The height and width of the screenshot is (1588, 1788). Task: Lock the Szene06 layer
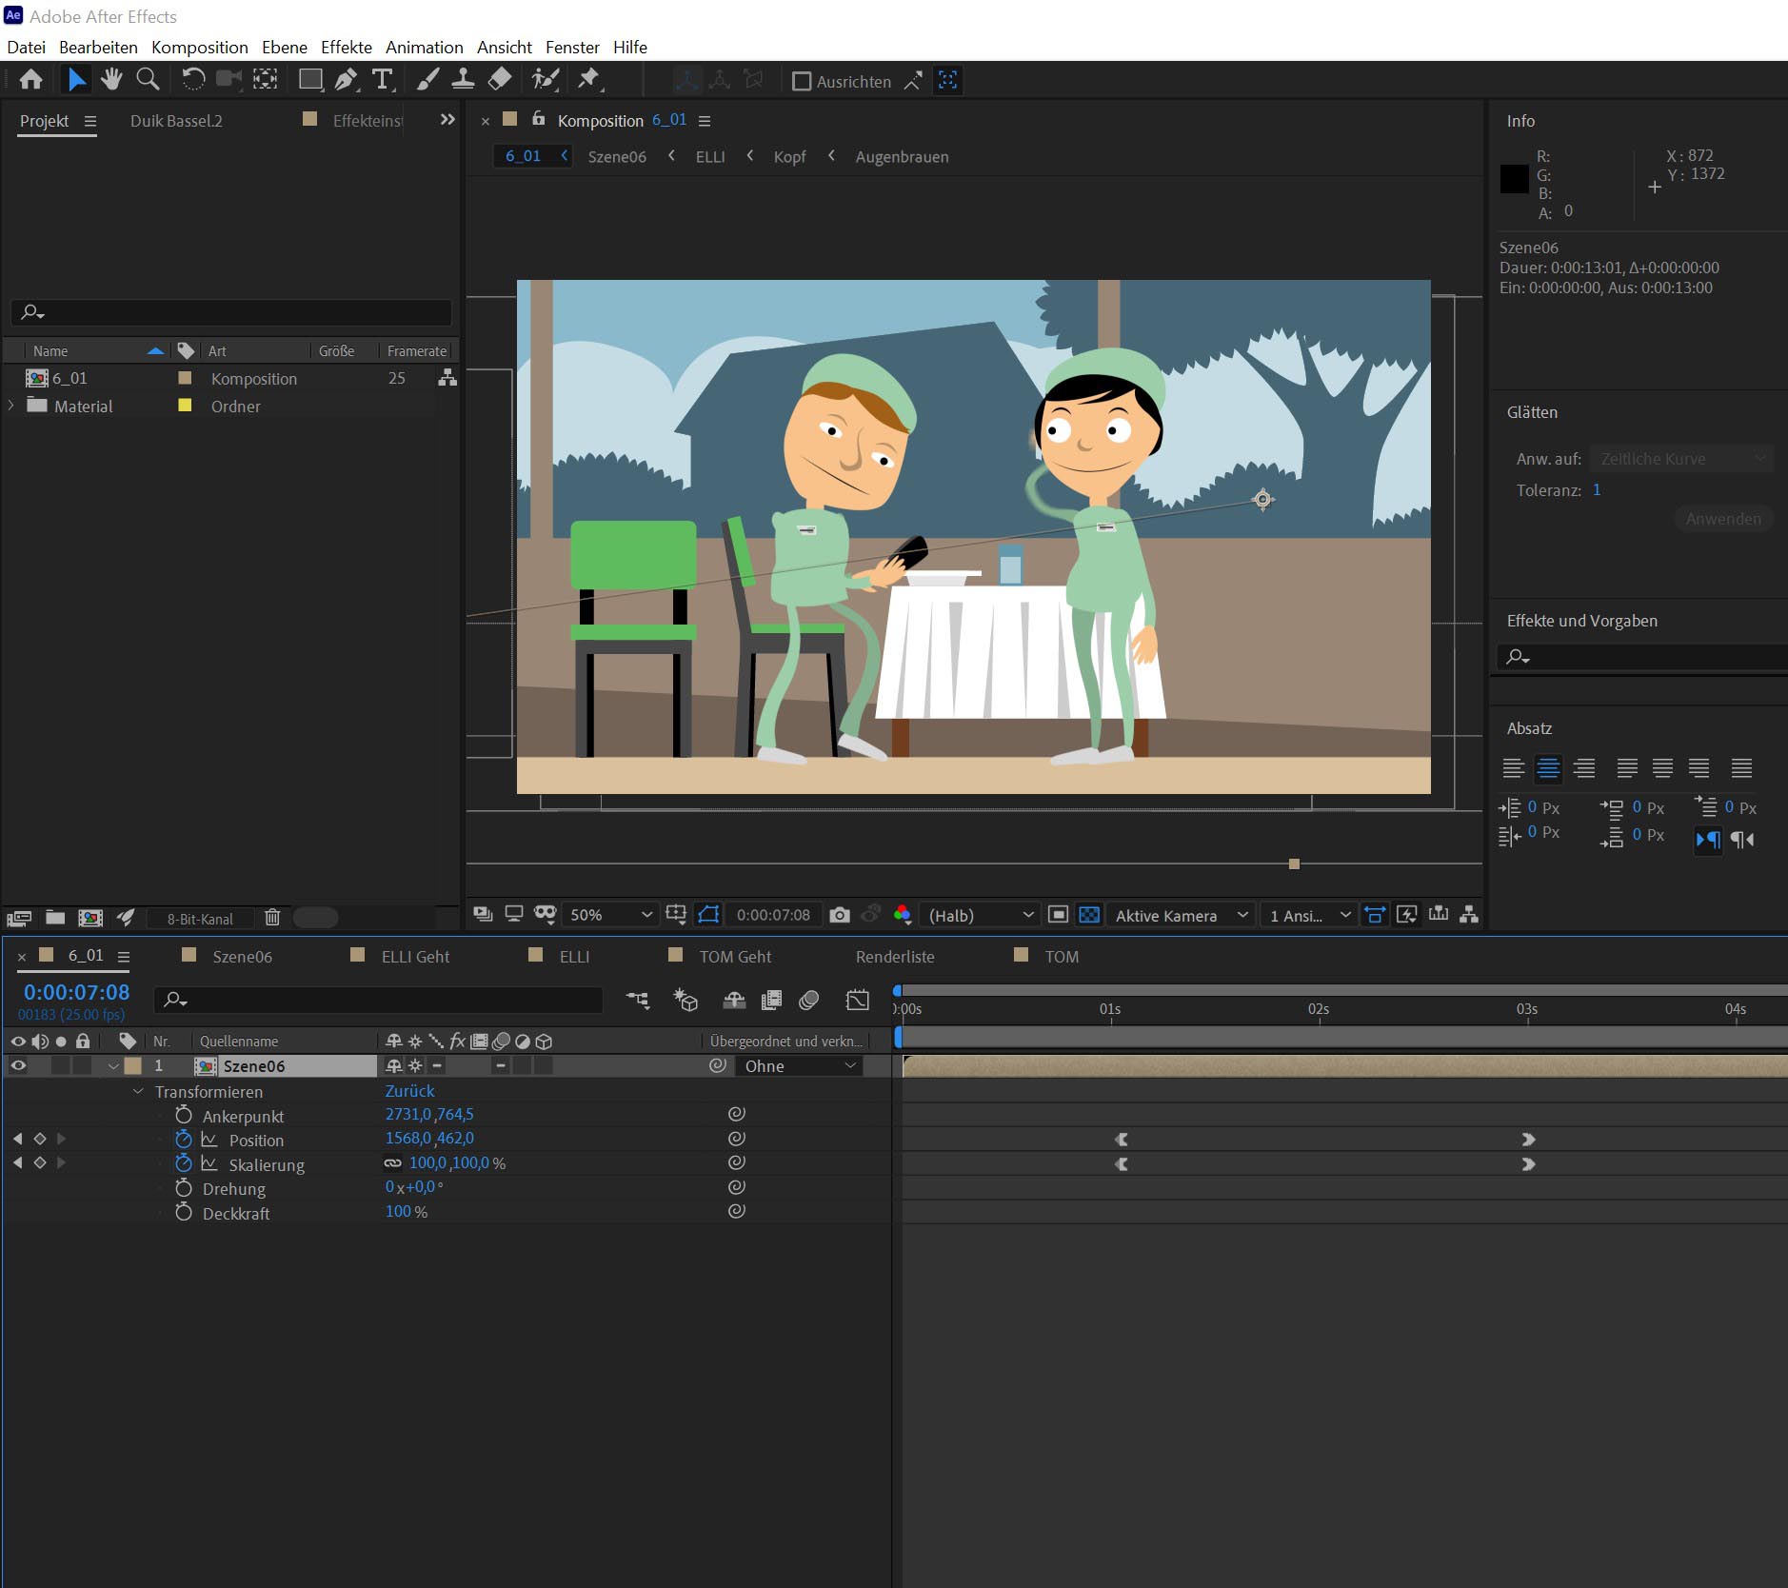click(x=83, y=1065)
